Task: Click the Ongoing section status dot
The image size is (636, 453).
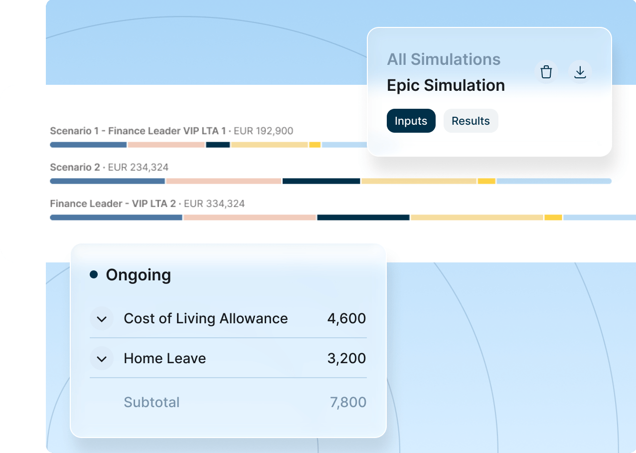Action: click(x=94, y=274)
